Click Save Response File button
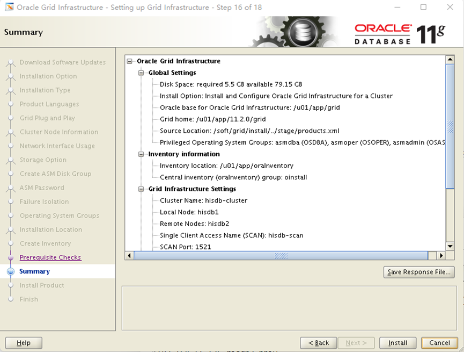 point(419,272)
